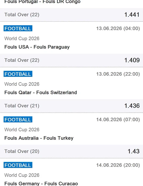The height and width of the screenshot is (186, 143).
Task: Open Fouls USA - Fouls Paraguay match
Action: click(37, 47)
